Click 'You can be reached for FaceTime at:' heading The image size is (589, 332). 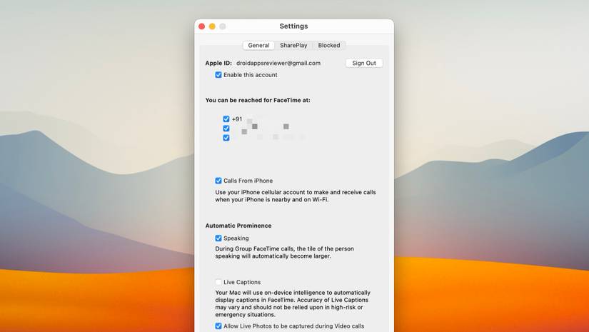(258, 100)
